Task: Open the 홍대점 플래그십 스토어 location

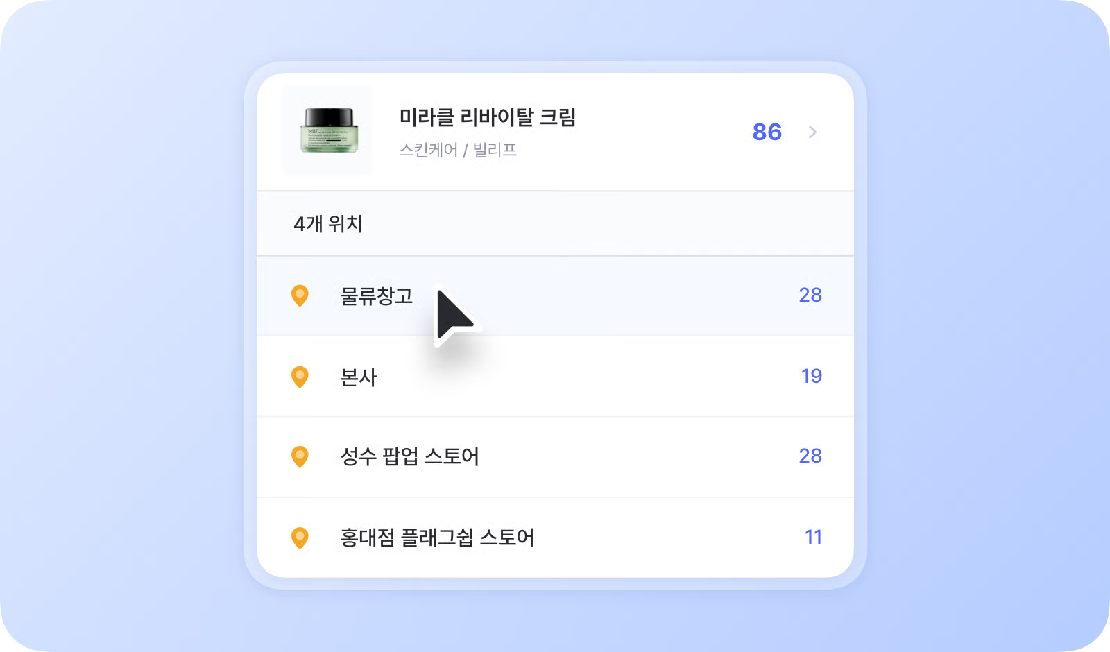Action: [x=437, y=538]
